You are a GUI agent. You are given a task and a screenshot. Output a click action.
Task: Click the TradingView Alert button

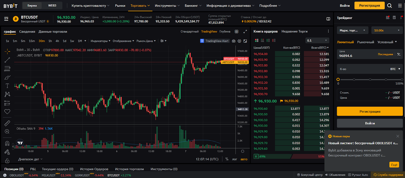pyautogui.click(x=215, y=41)
